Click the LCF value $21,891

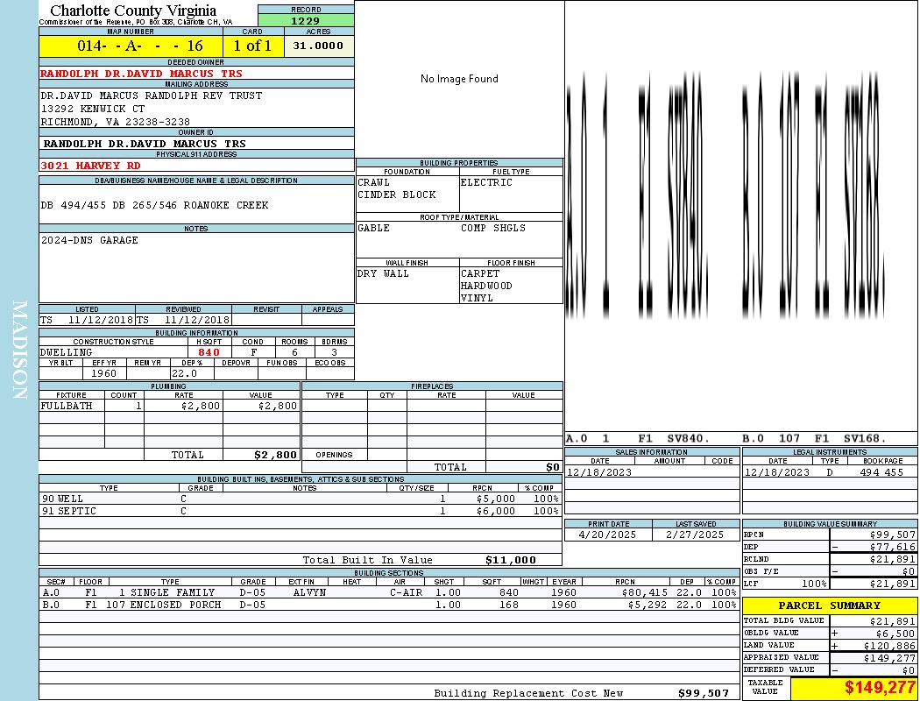pos(893,584)
